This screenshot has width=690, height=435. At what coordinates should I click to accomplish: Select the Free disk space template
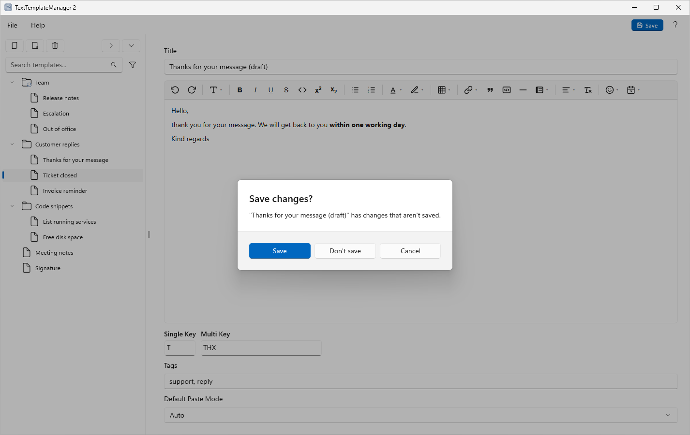[x=73, y=237]
